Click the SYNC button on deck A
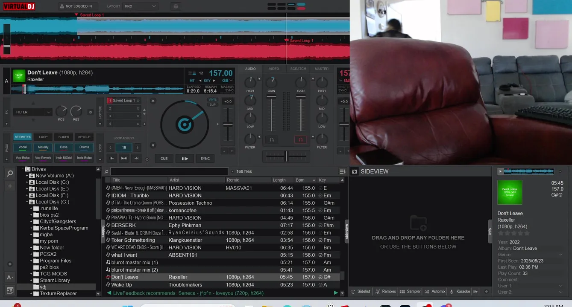572x307 pixels. [205, 158]
